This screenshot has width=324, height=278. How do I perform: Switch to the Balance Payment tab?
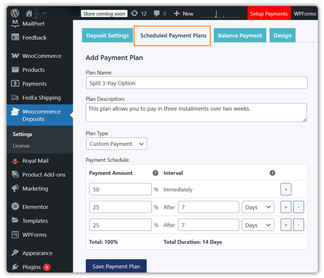pyautogui.click(x=240, y=35)
